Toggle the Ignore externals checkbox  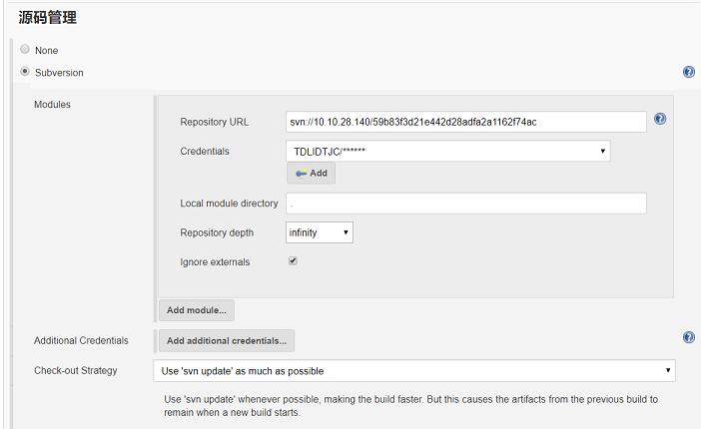pos(293,261)
